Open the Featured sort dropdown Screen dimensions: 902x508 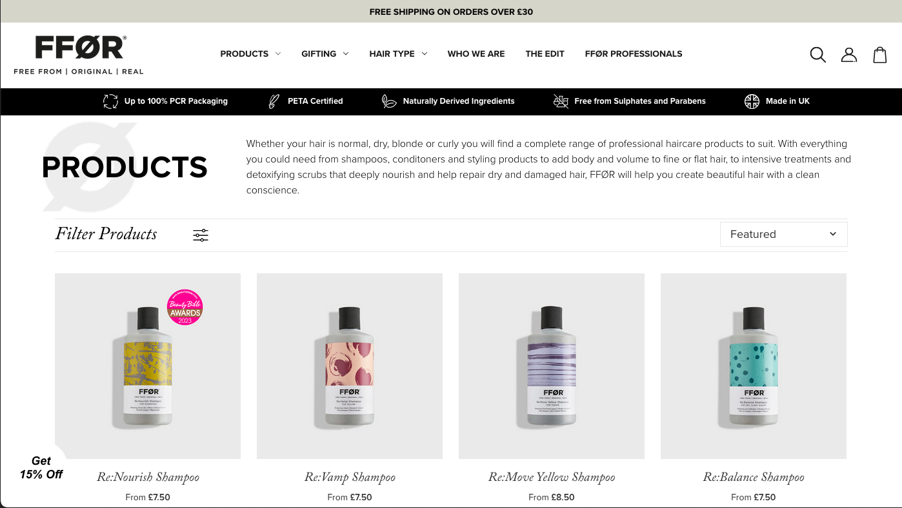tap(783, 234)
